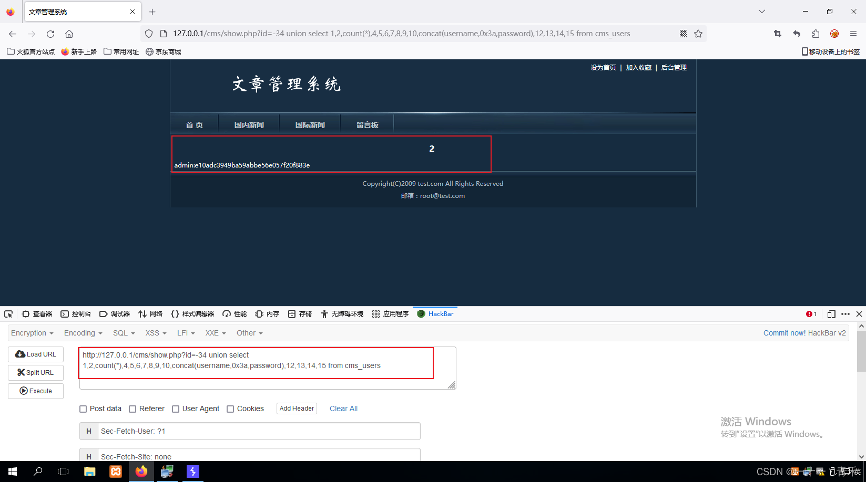Open 常用网址 bookmark folder
The width and height of the screenshot is (866, 482).
121,51
